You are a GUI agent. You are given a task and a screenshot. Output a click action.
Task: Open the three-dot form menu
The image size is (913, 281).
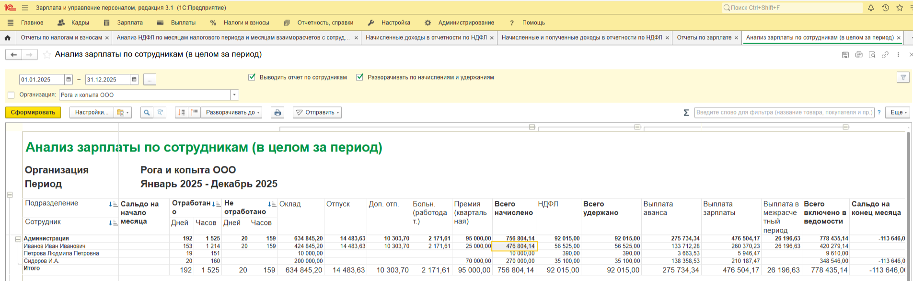click(898, 55)
